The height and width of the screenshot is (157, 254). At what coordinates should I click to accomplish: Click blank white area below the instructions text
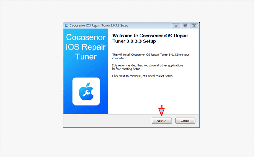click(x=153, y=94)
